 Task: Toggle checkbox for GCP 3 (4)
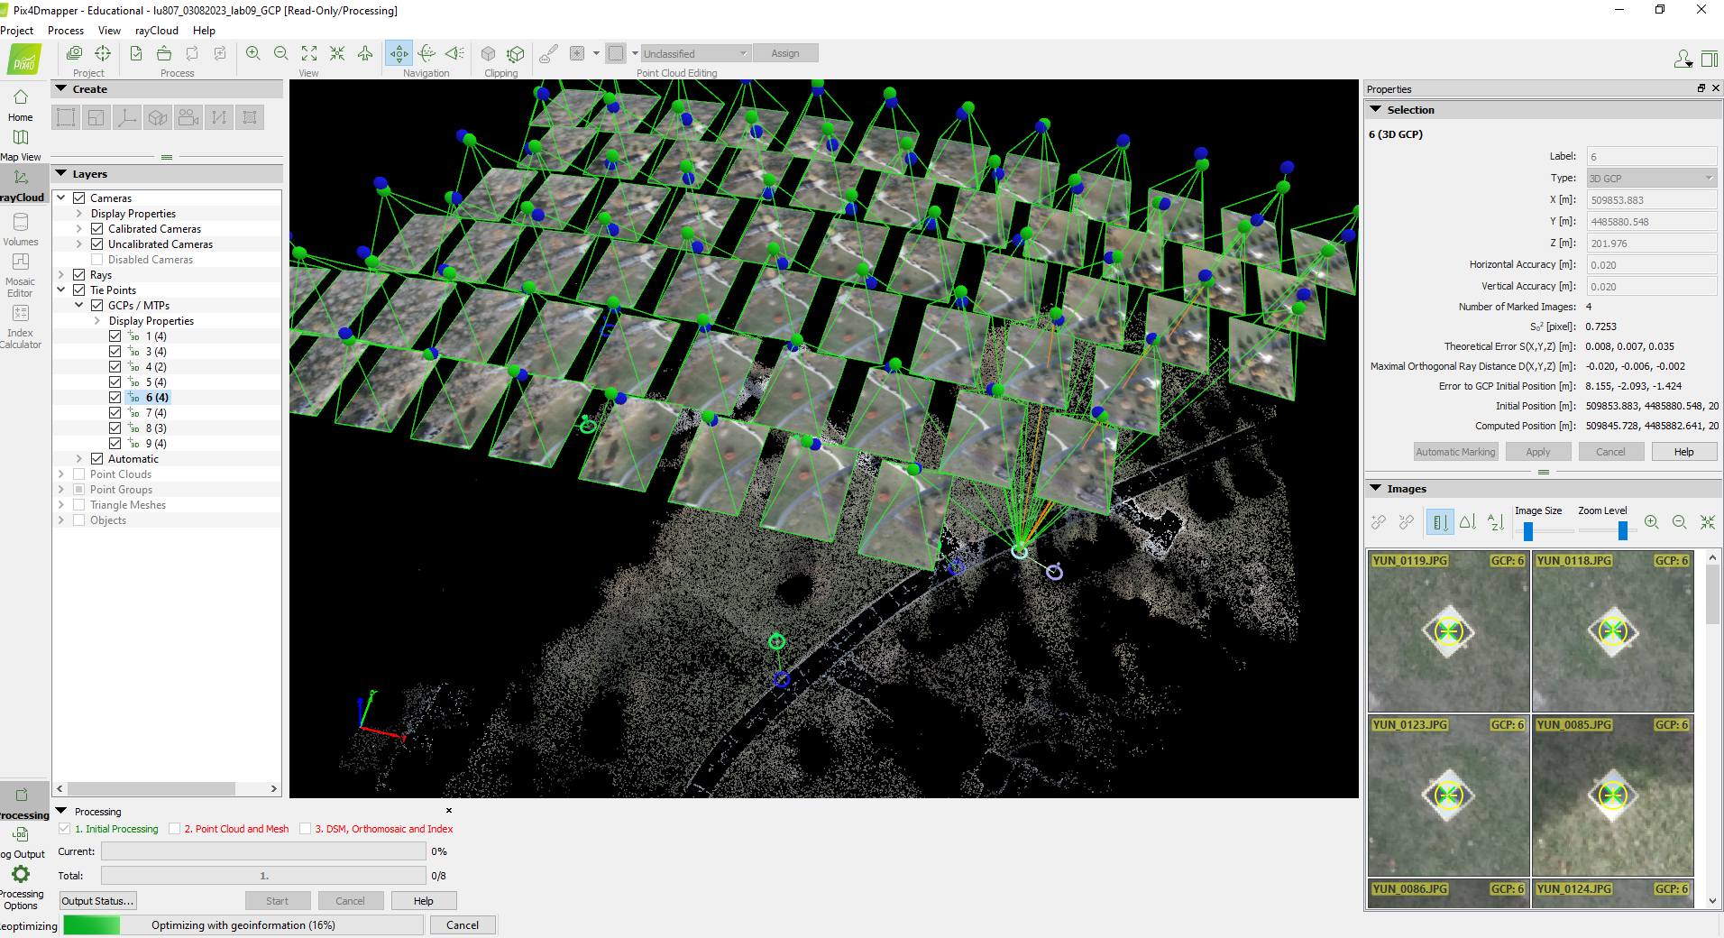click(115, 352)
